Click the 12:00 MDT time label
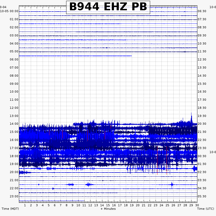The image size is (216, 216). click(x=14, y=108)
